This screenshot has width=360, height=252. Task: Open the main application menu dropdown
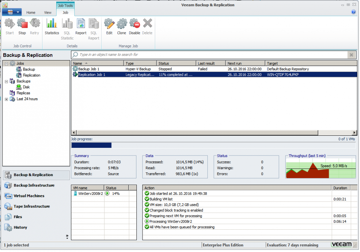coord(12,12)
